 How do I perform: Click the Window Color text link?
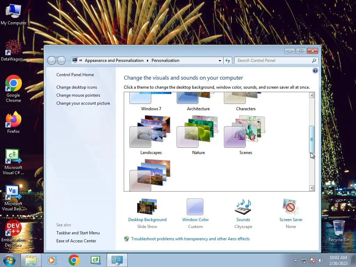[195, 220]
